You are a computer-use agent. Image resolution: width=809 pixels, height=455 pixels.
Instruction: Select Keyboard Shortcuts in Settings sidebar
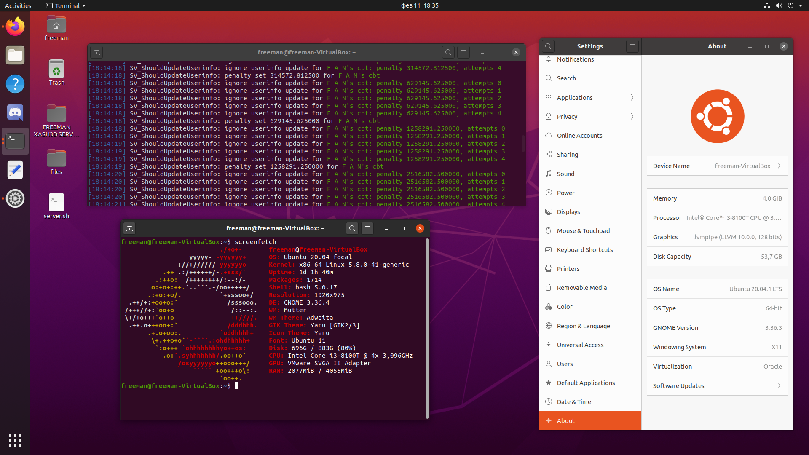(590, 249)
